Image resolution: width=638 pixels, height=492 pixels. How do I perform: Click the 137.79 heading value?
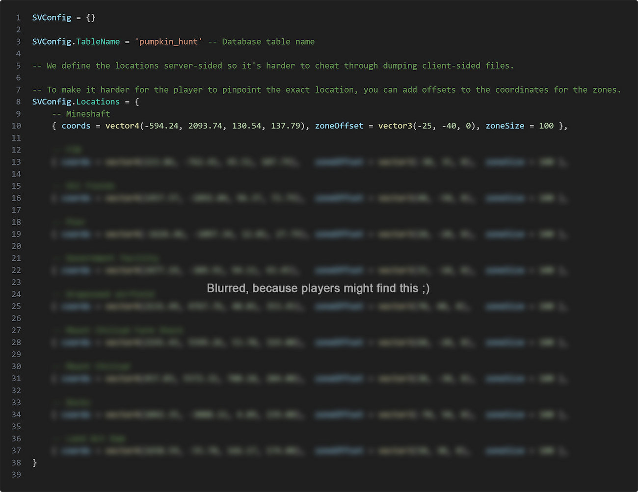285,126
